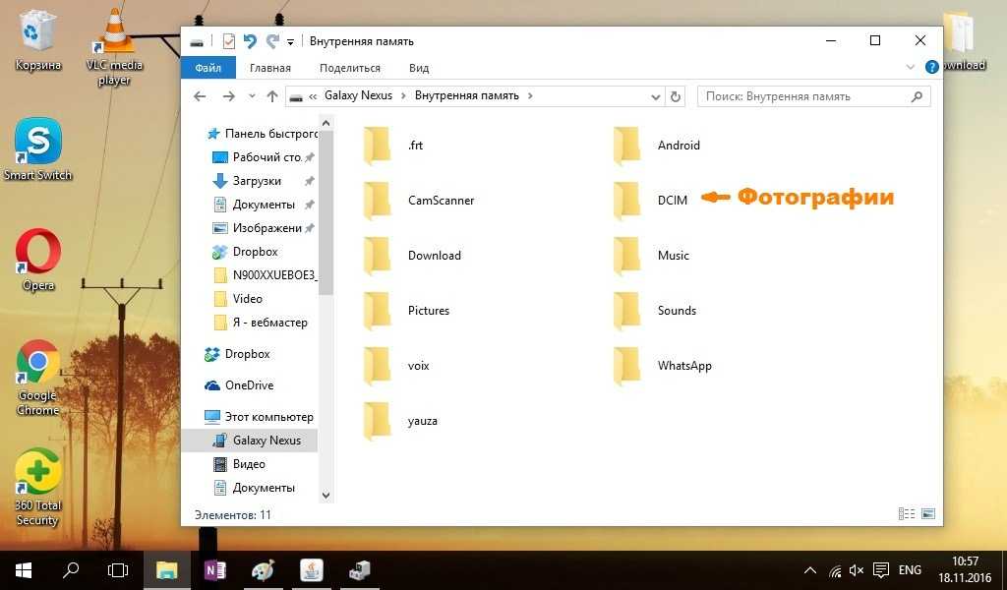The width and height of the screenshot is (1007, 590).
Task: Click the Properties icon in quick access toolbar
Action: click(228, 41)
